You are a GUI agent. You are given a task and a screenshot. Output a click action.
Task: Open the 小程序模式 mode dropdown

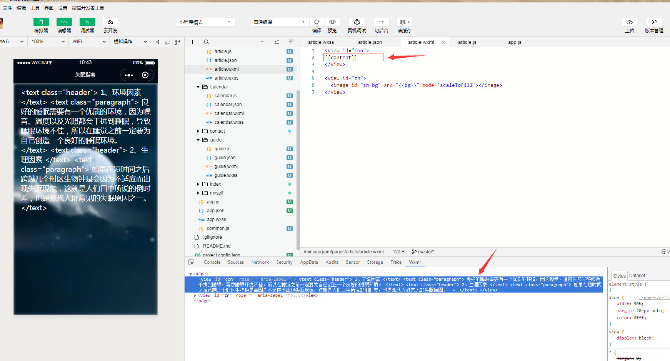pos(205,22)
